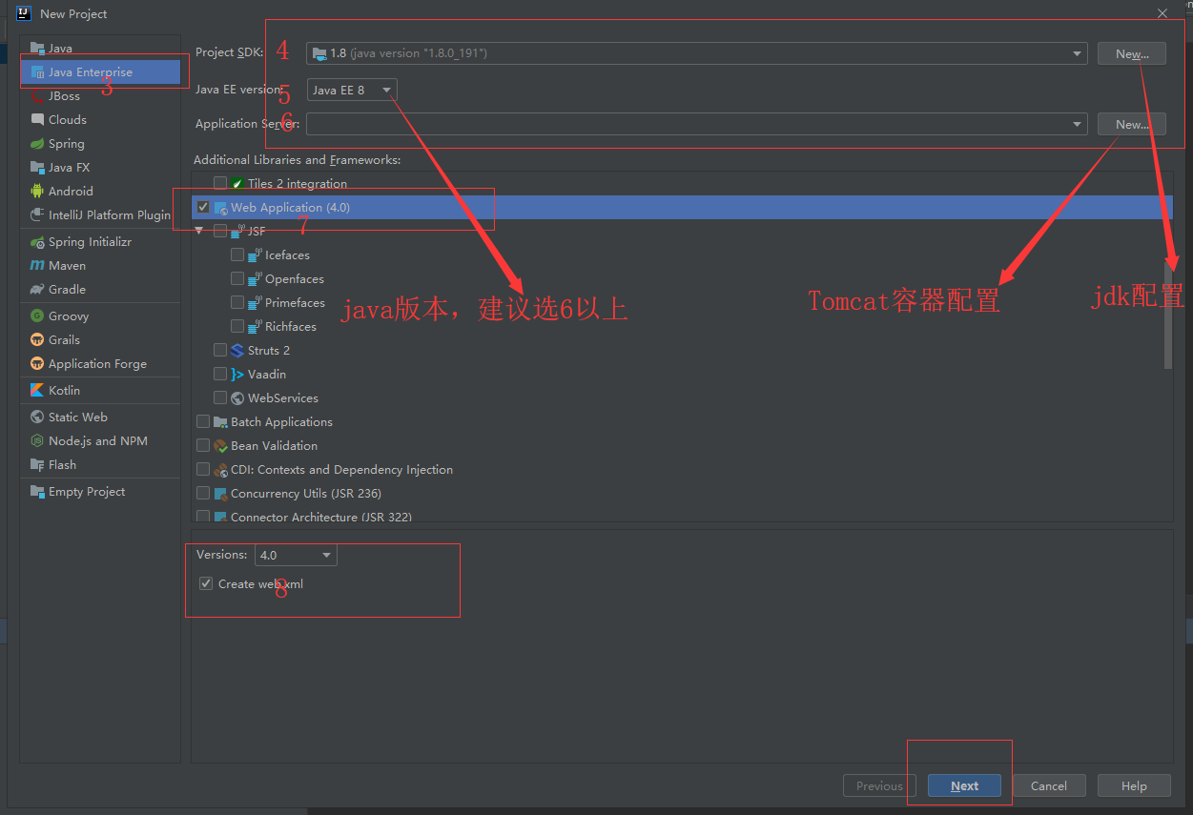
Task: Click the disabled Previous button
Action: (879, 785)
